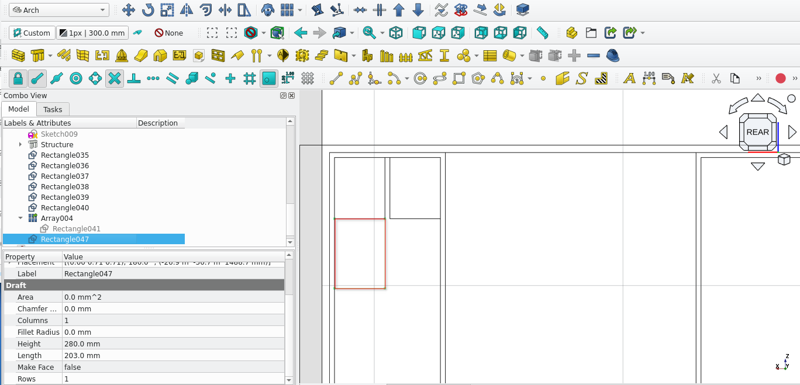Viewport: 800px width, 385px height.
Task: Click the None autogroup button
Action: (x=168, y=33)
